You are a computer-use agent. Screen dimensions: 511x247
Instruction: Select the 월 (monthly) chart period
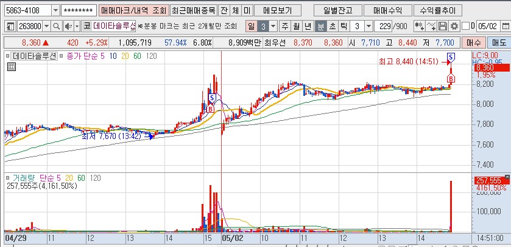click(x=296, y=26)
